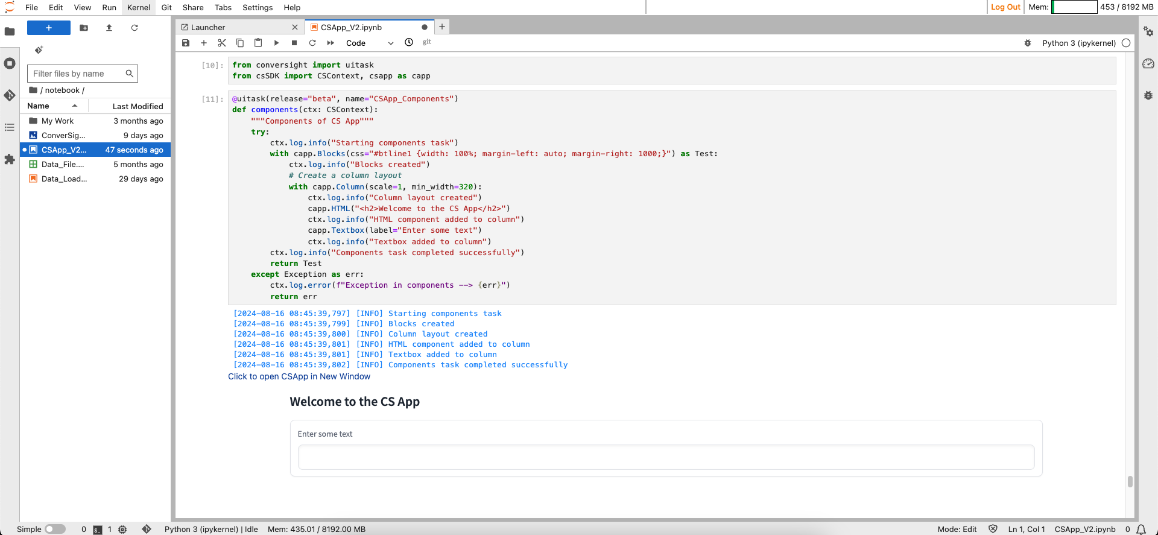Select the My Work folder
Screen dimensions: 1158x535
coord(95,121)
